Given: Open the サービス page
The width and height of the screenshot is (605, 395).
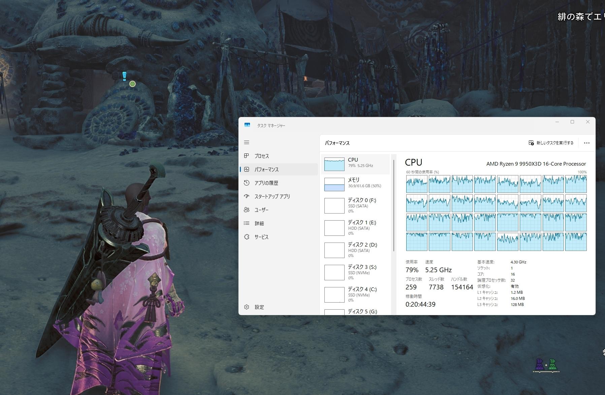Looking at the screenshot, I should [279, 237].
